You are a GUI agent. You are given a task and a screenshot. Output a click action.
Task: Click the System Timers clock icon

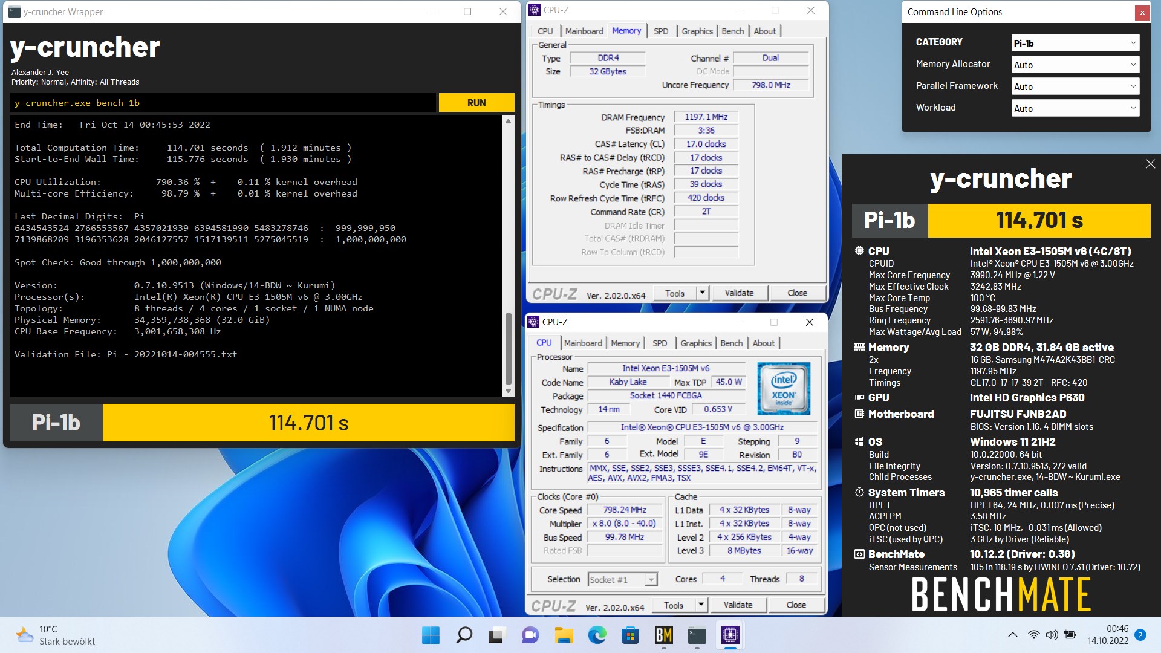pyautogui.click(x=859, y=492)
